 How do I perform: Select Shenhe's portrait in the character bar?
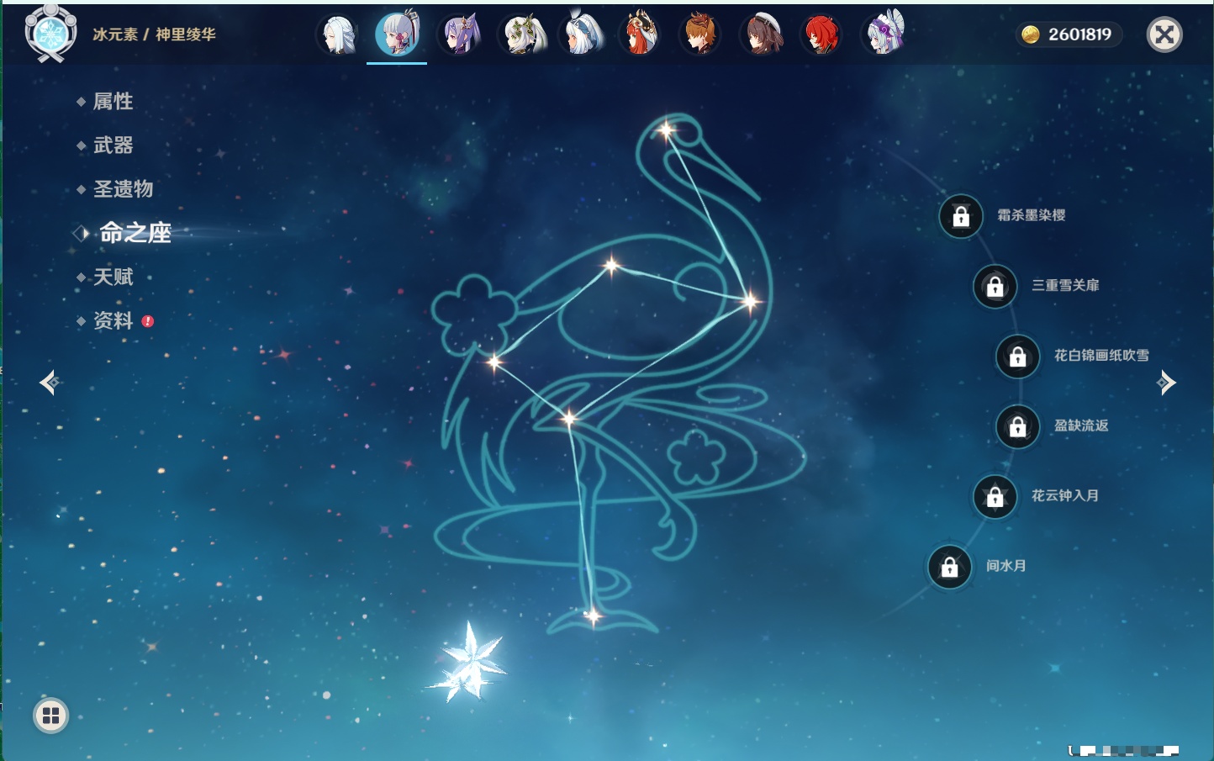[338, 35]
